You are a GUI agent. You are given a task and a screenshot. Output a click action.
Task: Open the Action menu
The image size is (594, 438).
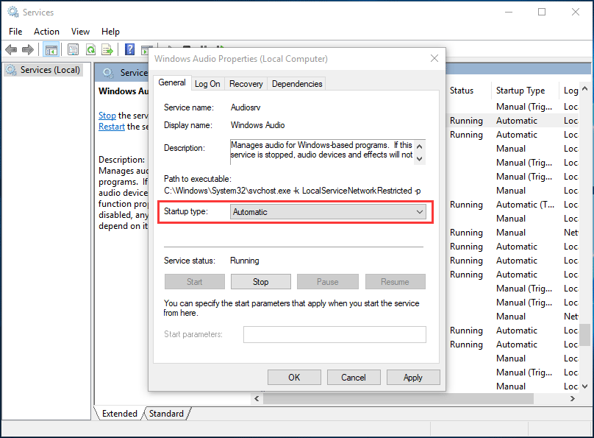point(46,32)
